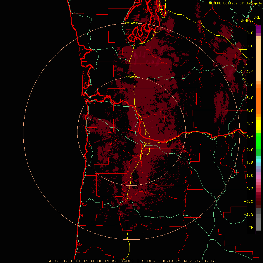Screen dimensions: 263x263
Task: Click the 0.2 scale value
Action: click(x=250, y=189)
